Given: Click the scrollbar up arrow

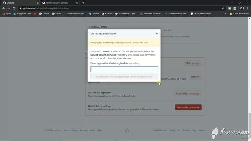Looking at the screenshot, I should point(249,18).
